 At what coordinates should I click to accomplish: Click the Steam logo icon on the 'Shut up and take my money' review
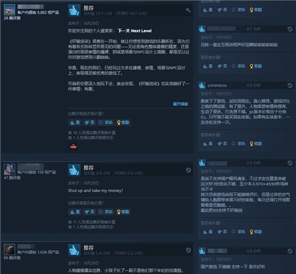click(x=188, y=170)
